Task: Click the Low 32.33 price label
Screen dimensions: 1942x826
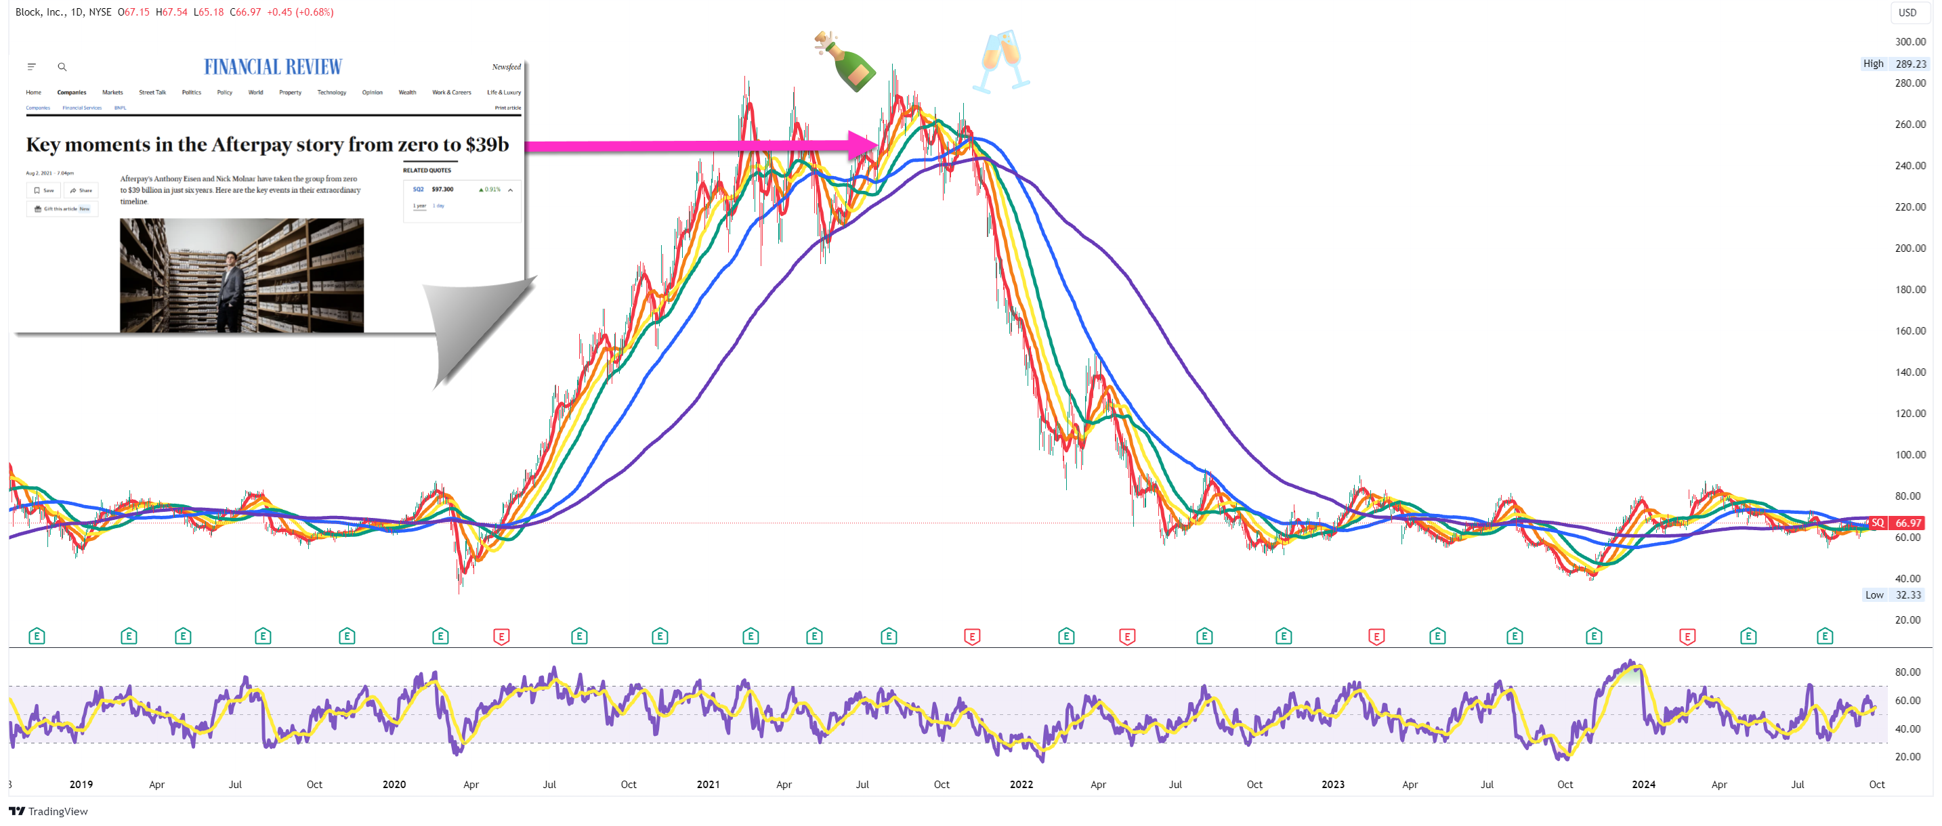Action: pyautogui.click(x=1895, y=594)
